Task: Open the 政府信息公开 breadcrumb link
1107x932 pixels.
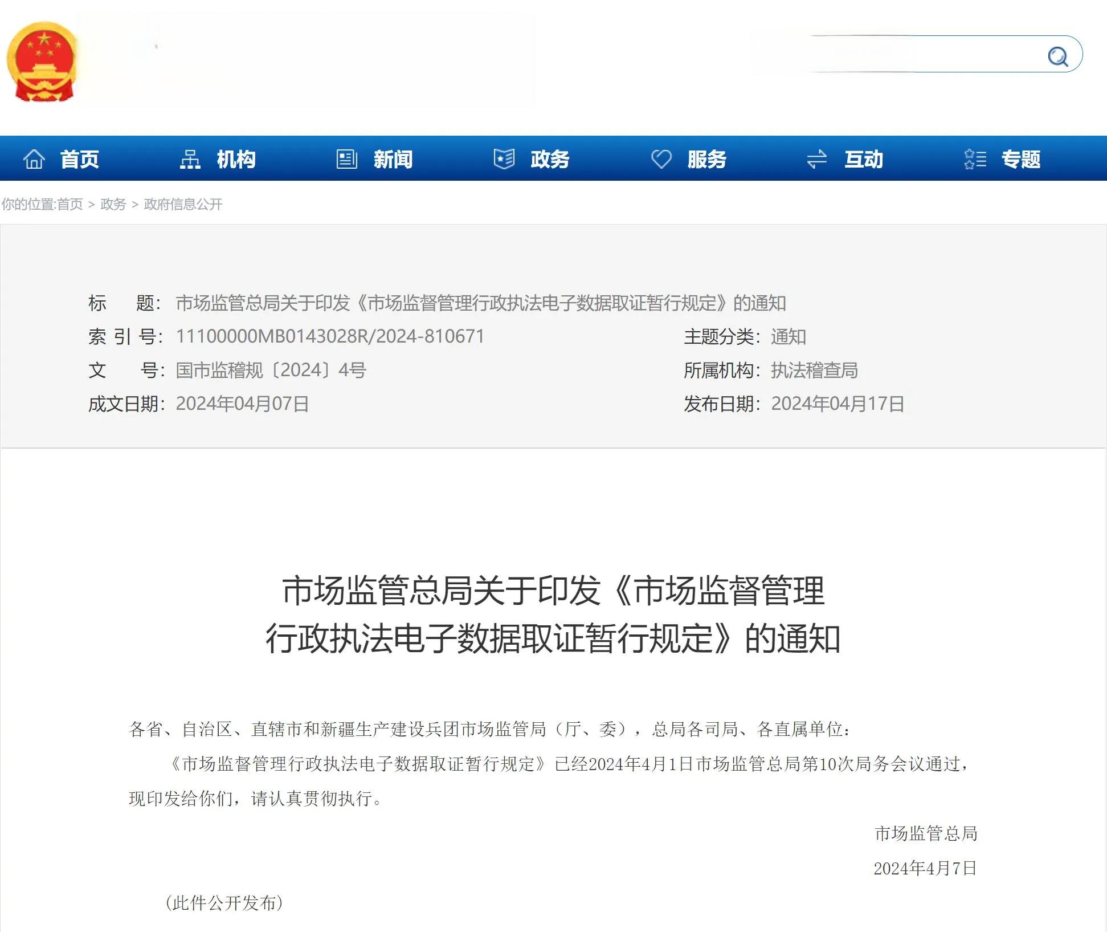Action: (183, 204)
